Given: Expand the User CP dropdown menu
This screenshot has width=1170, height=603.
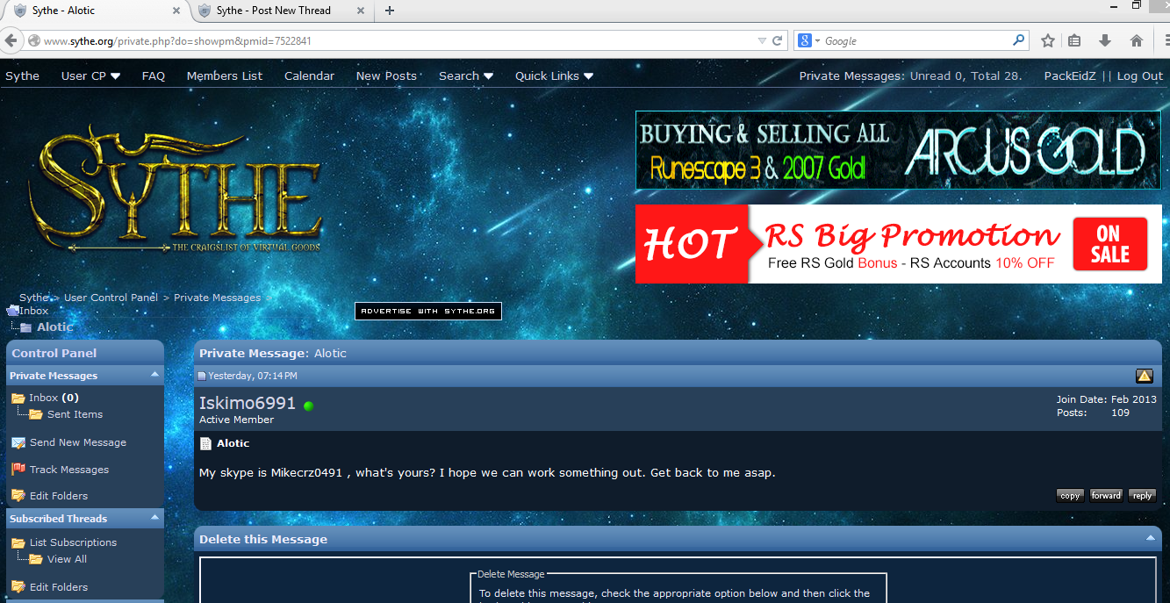Looking at the screenshot, I should pos(90,75).
